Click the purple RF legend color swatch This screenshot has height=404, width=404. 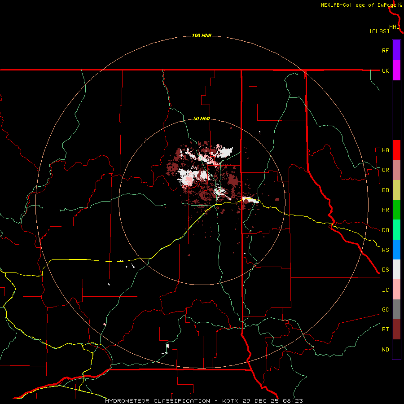[396, 50]
